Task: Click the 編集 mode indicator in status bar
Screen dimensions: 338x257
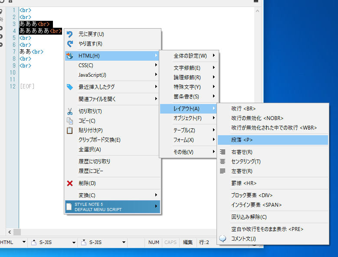Action: [188, 242]
